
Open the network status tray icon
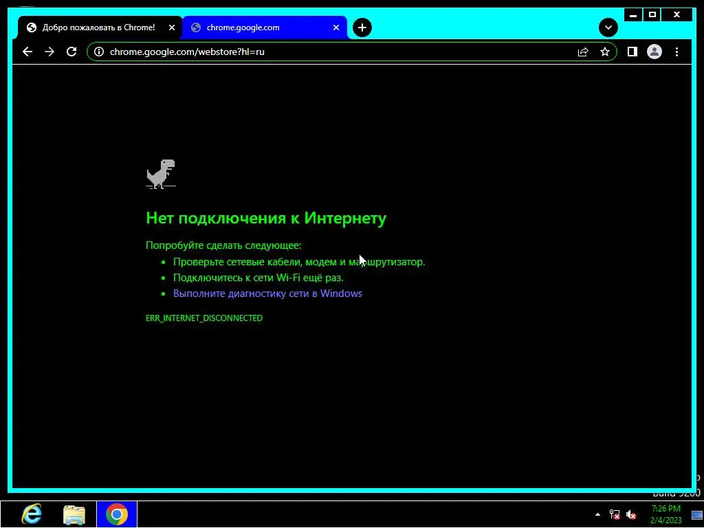point(614,514)
